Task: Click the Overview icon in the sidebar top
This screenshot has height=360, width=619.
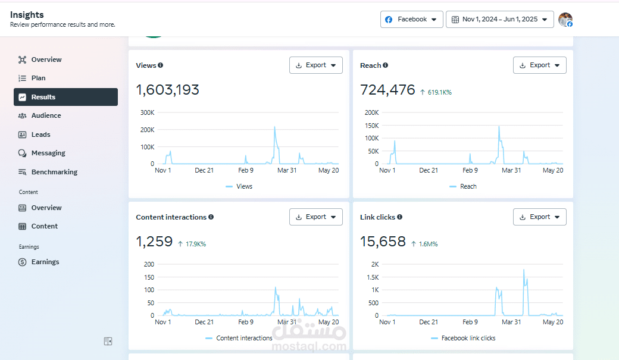Action: [x=22, y=60]
